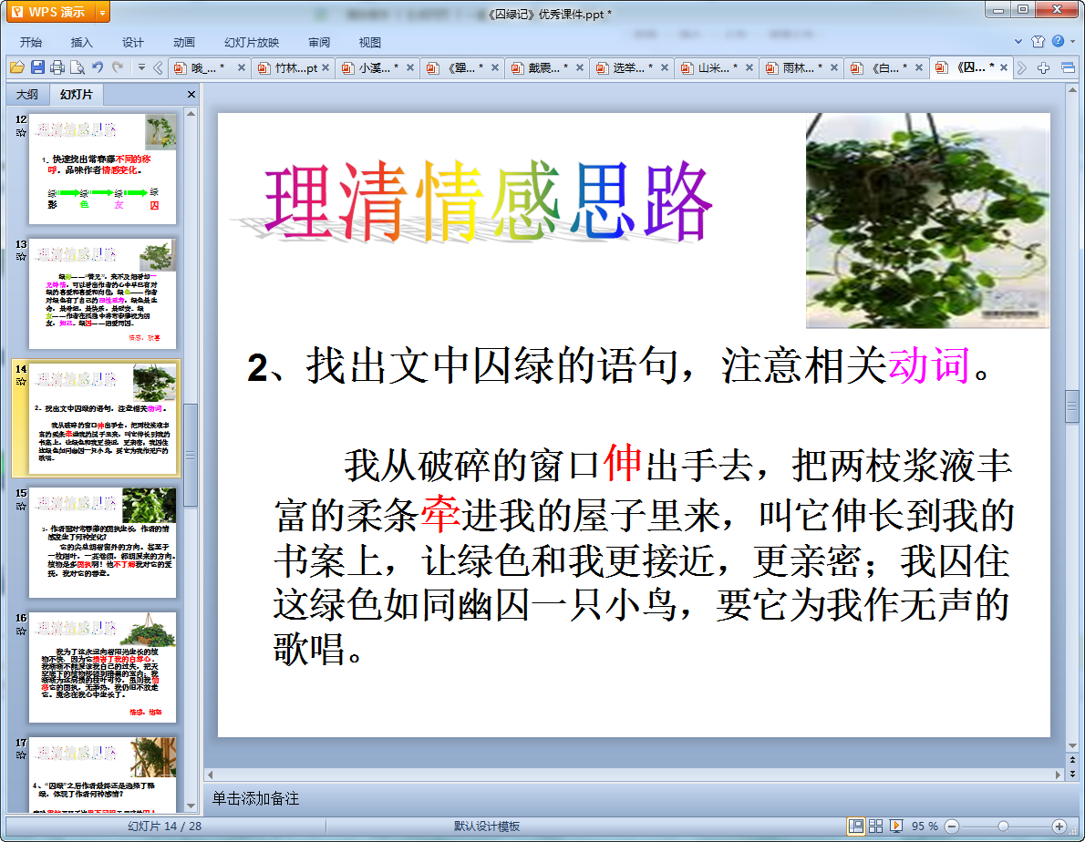The image size is (1085, 842).
Task: Undo the last action
Action: pos(98,67)
